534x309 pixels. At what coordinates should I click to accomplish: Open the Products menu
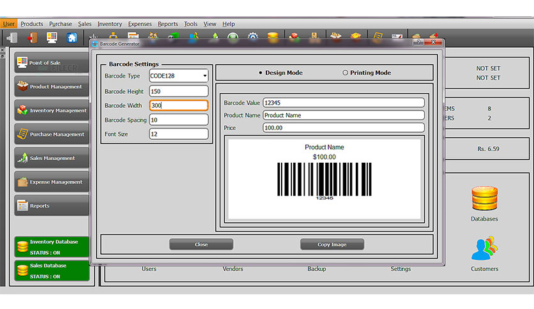click(32, 24)
